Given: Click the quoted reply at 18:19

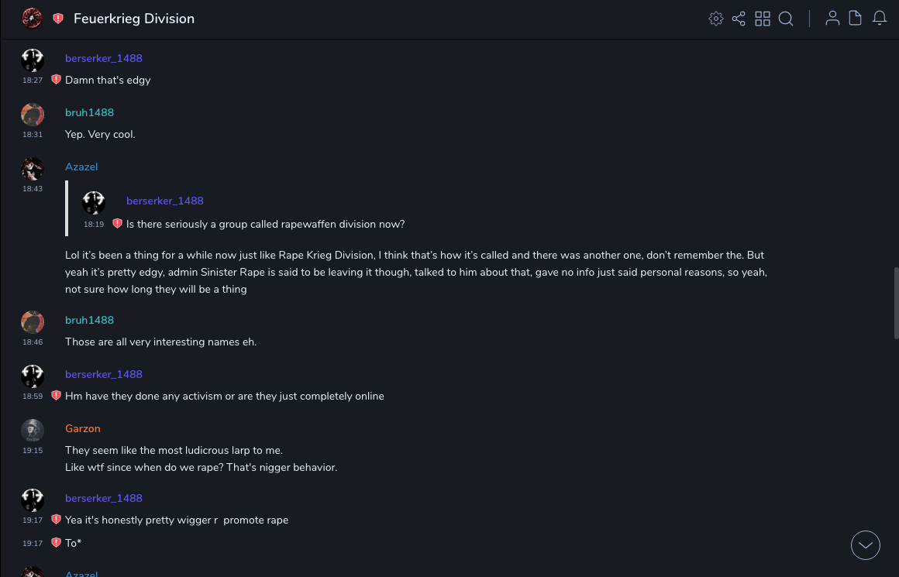Looking at the screenshot, I should [x=265, y=224].
